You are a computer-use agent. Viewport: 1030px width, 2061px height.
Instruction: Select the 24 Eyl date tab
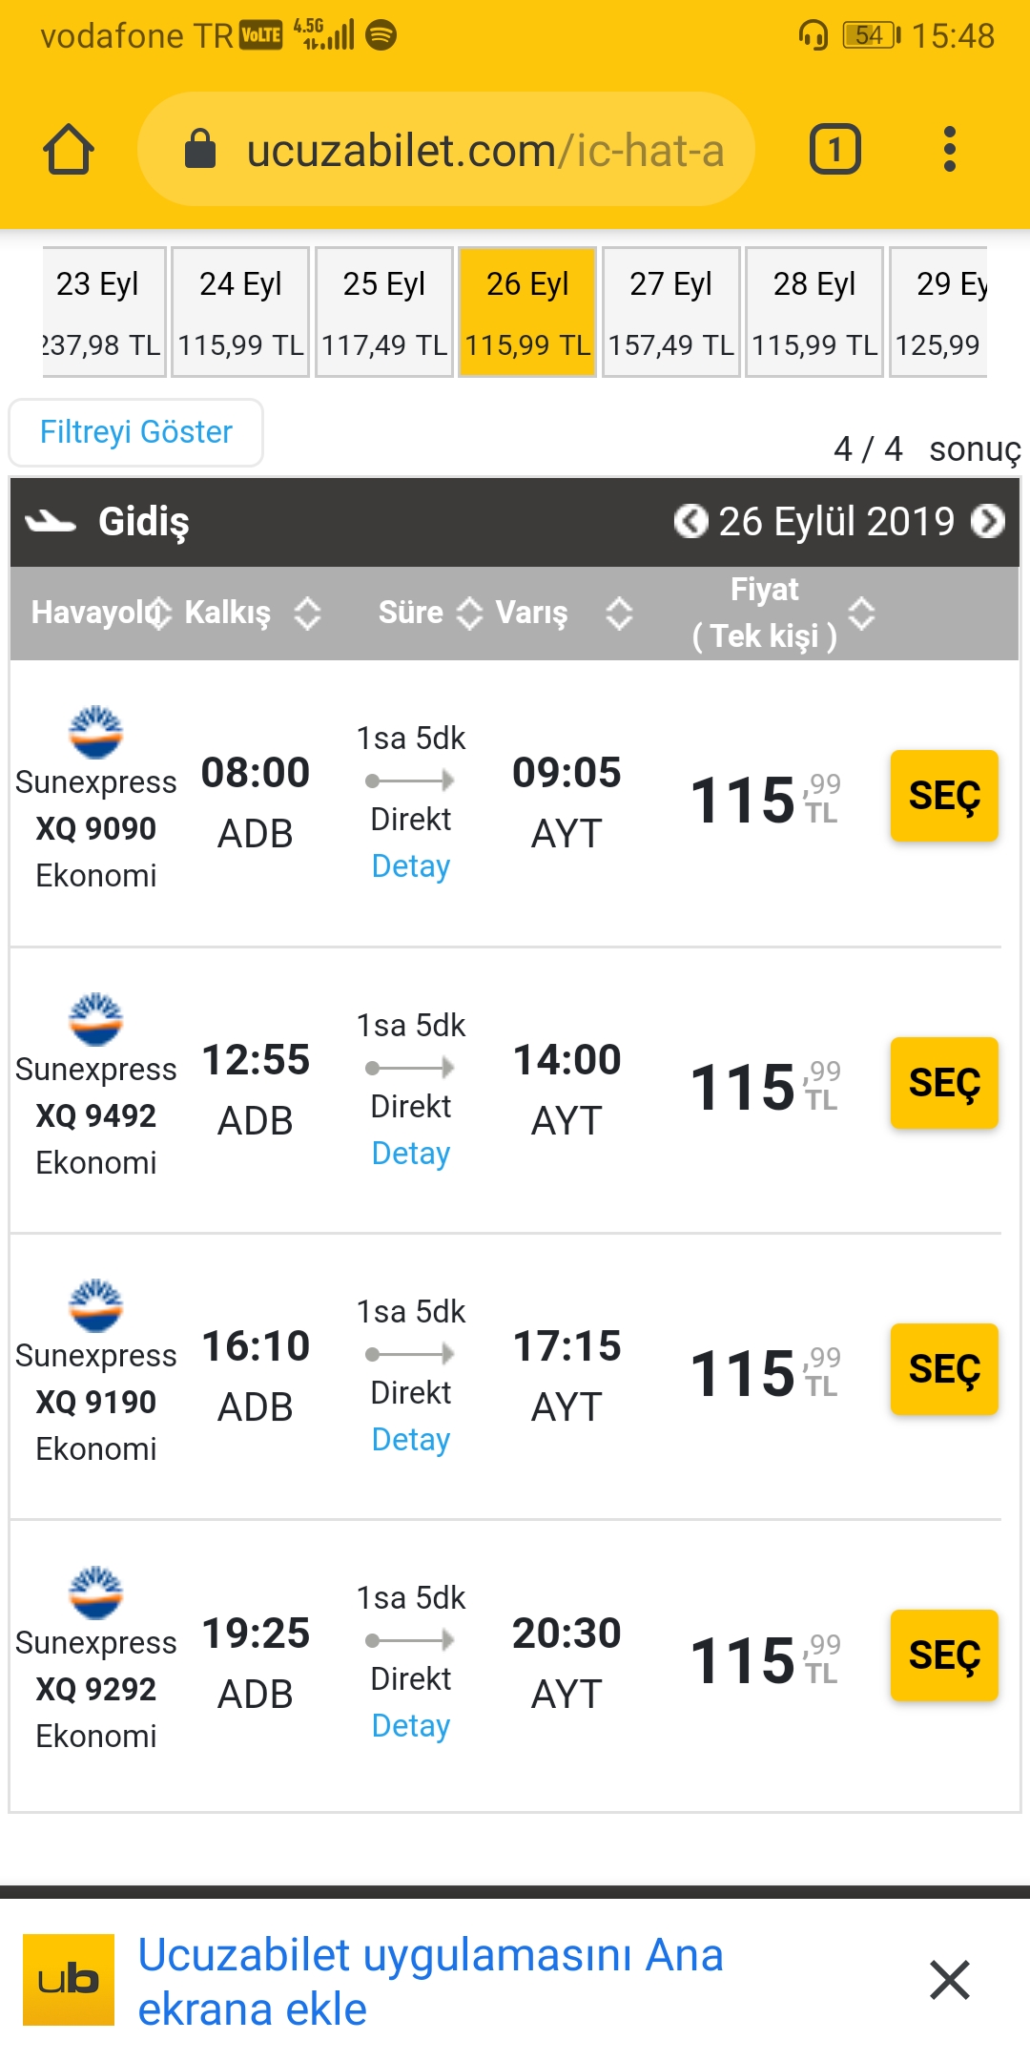coord(240,312)
